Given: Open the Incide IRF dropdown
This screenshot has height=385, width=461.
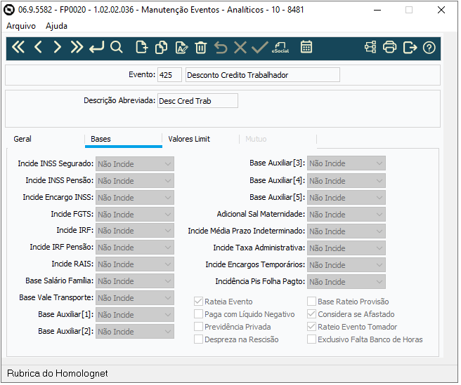Looking at the screenshot, I should (135, 231).
